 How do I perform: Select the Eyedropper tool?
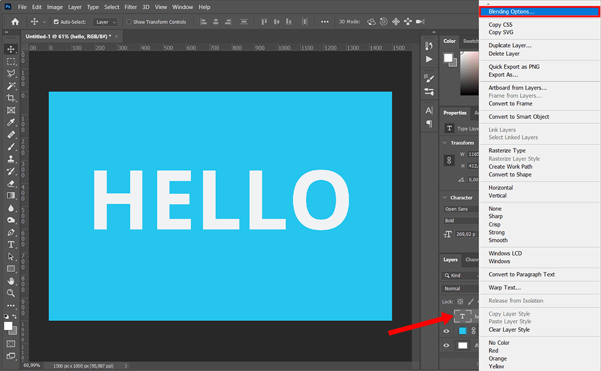click(11, 122)
